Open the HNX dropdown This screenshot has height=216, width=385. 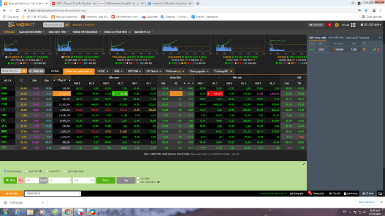coord(118,71)
